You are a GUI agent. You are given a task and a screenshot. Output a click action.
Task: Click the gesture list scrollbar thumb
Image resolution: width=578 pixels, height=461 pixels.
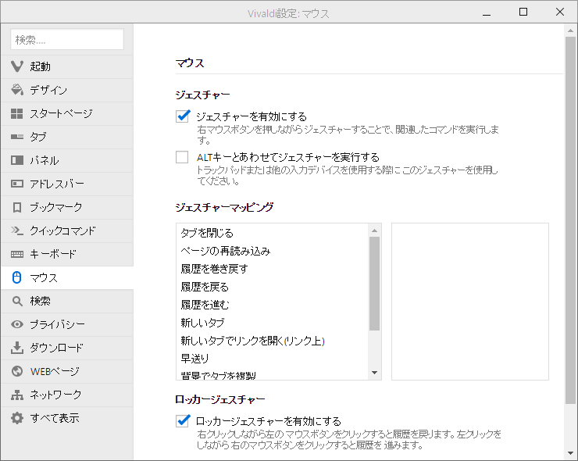pos(374,284)
